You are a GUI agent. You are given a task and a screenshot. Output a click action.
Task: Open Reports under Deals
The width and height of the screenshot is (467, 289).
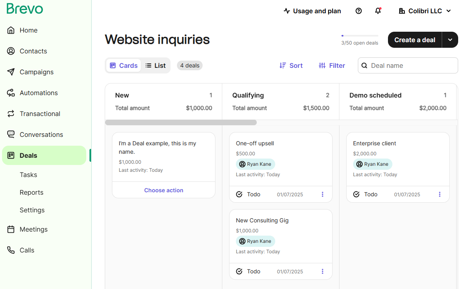[31, 193]
